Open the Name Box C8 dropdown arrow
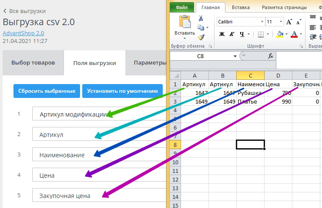This screenshot has width=322, height=208. click(x=235, y=56)
